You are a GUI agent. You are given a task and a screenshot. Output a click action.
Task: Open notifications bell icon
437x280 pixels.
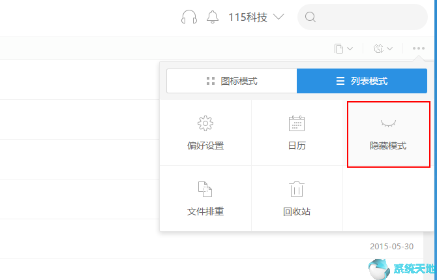pos(213,17)
